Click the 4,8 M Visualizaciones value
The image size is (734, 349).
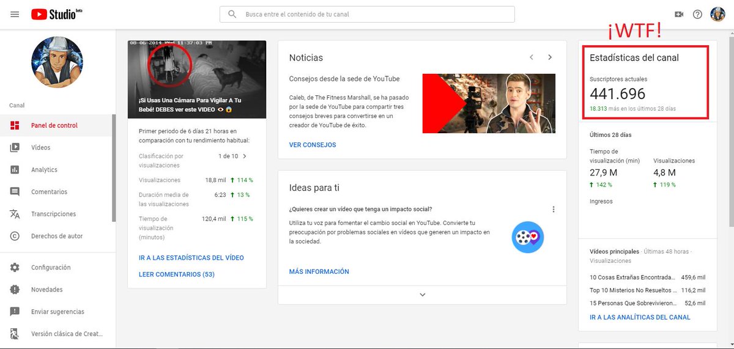(x=664, y=173)
